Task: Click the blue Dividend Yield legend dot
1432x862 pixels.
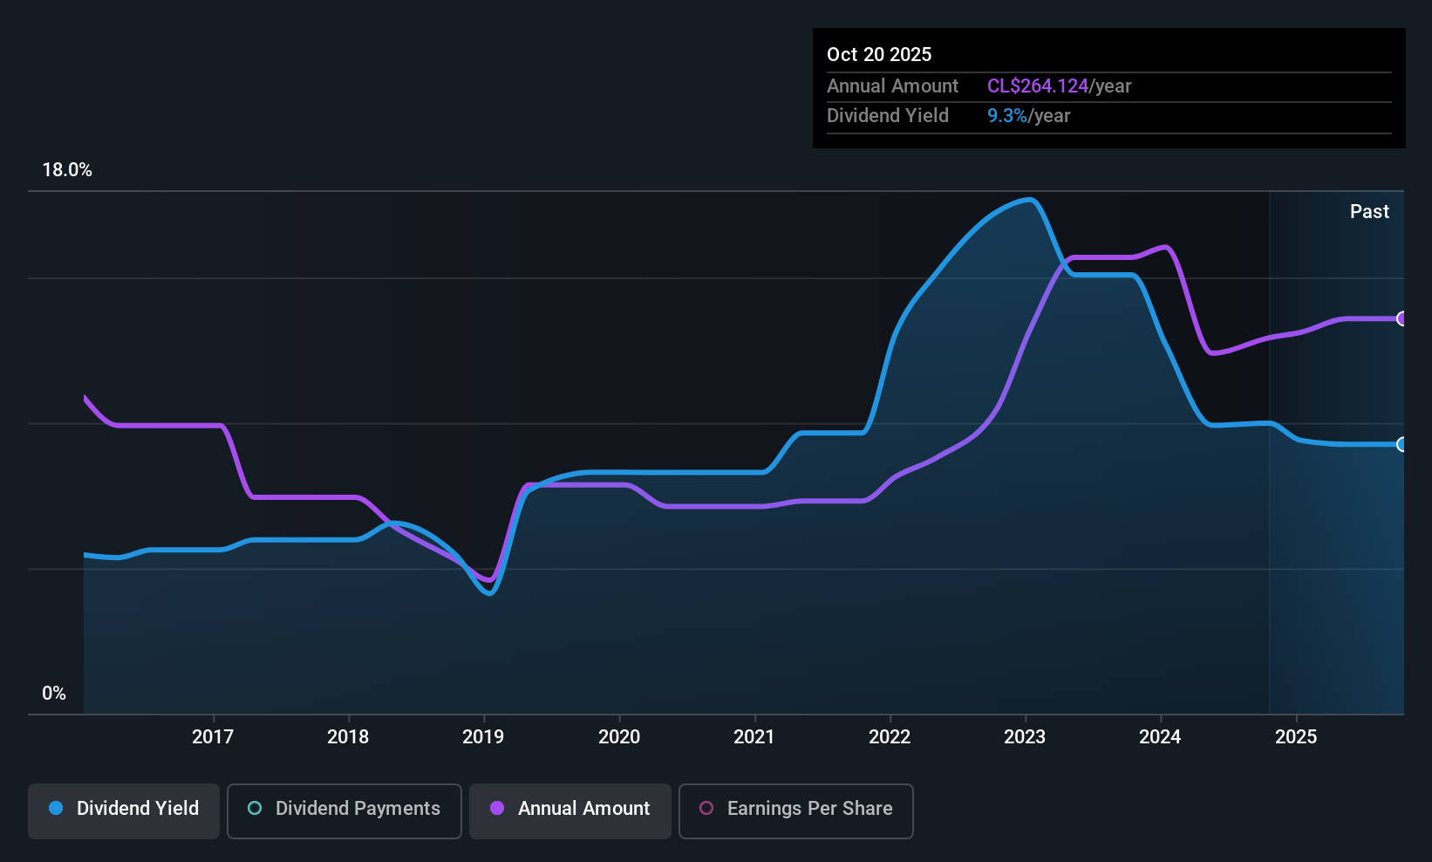Action: coord(56,808)
